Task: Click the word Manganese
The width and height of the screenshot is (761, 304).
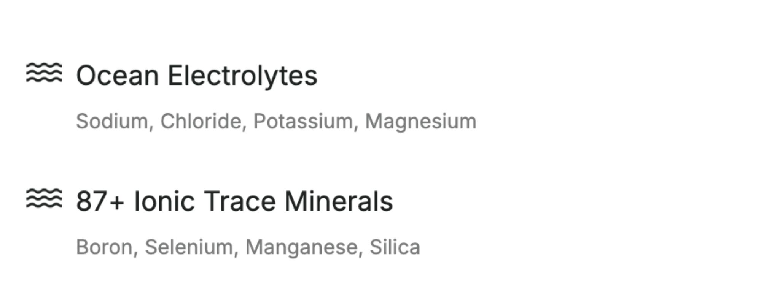Action: click(301, 247)
